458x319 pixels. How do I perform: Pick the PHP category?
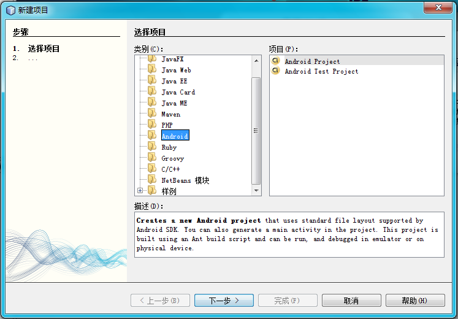[x=167, y=125]
